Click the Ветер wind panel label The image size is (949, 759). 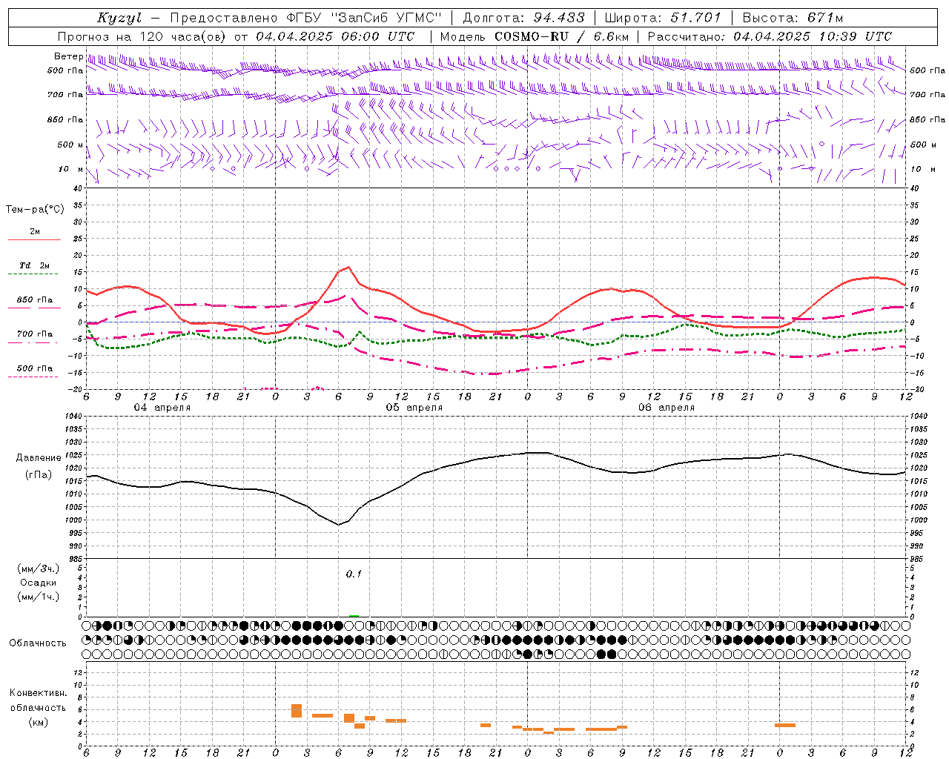(x=68, y=56)
